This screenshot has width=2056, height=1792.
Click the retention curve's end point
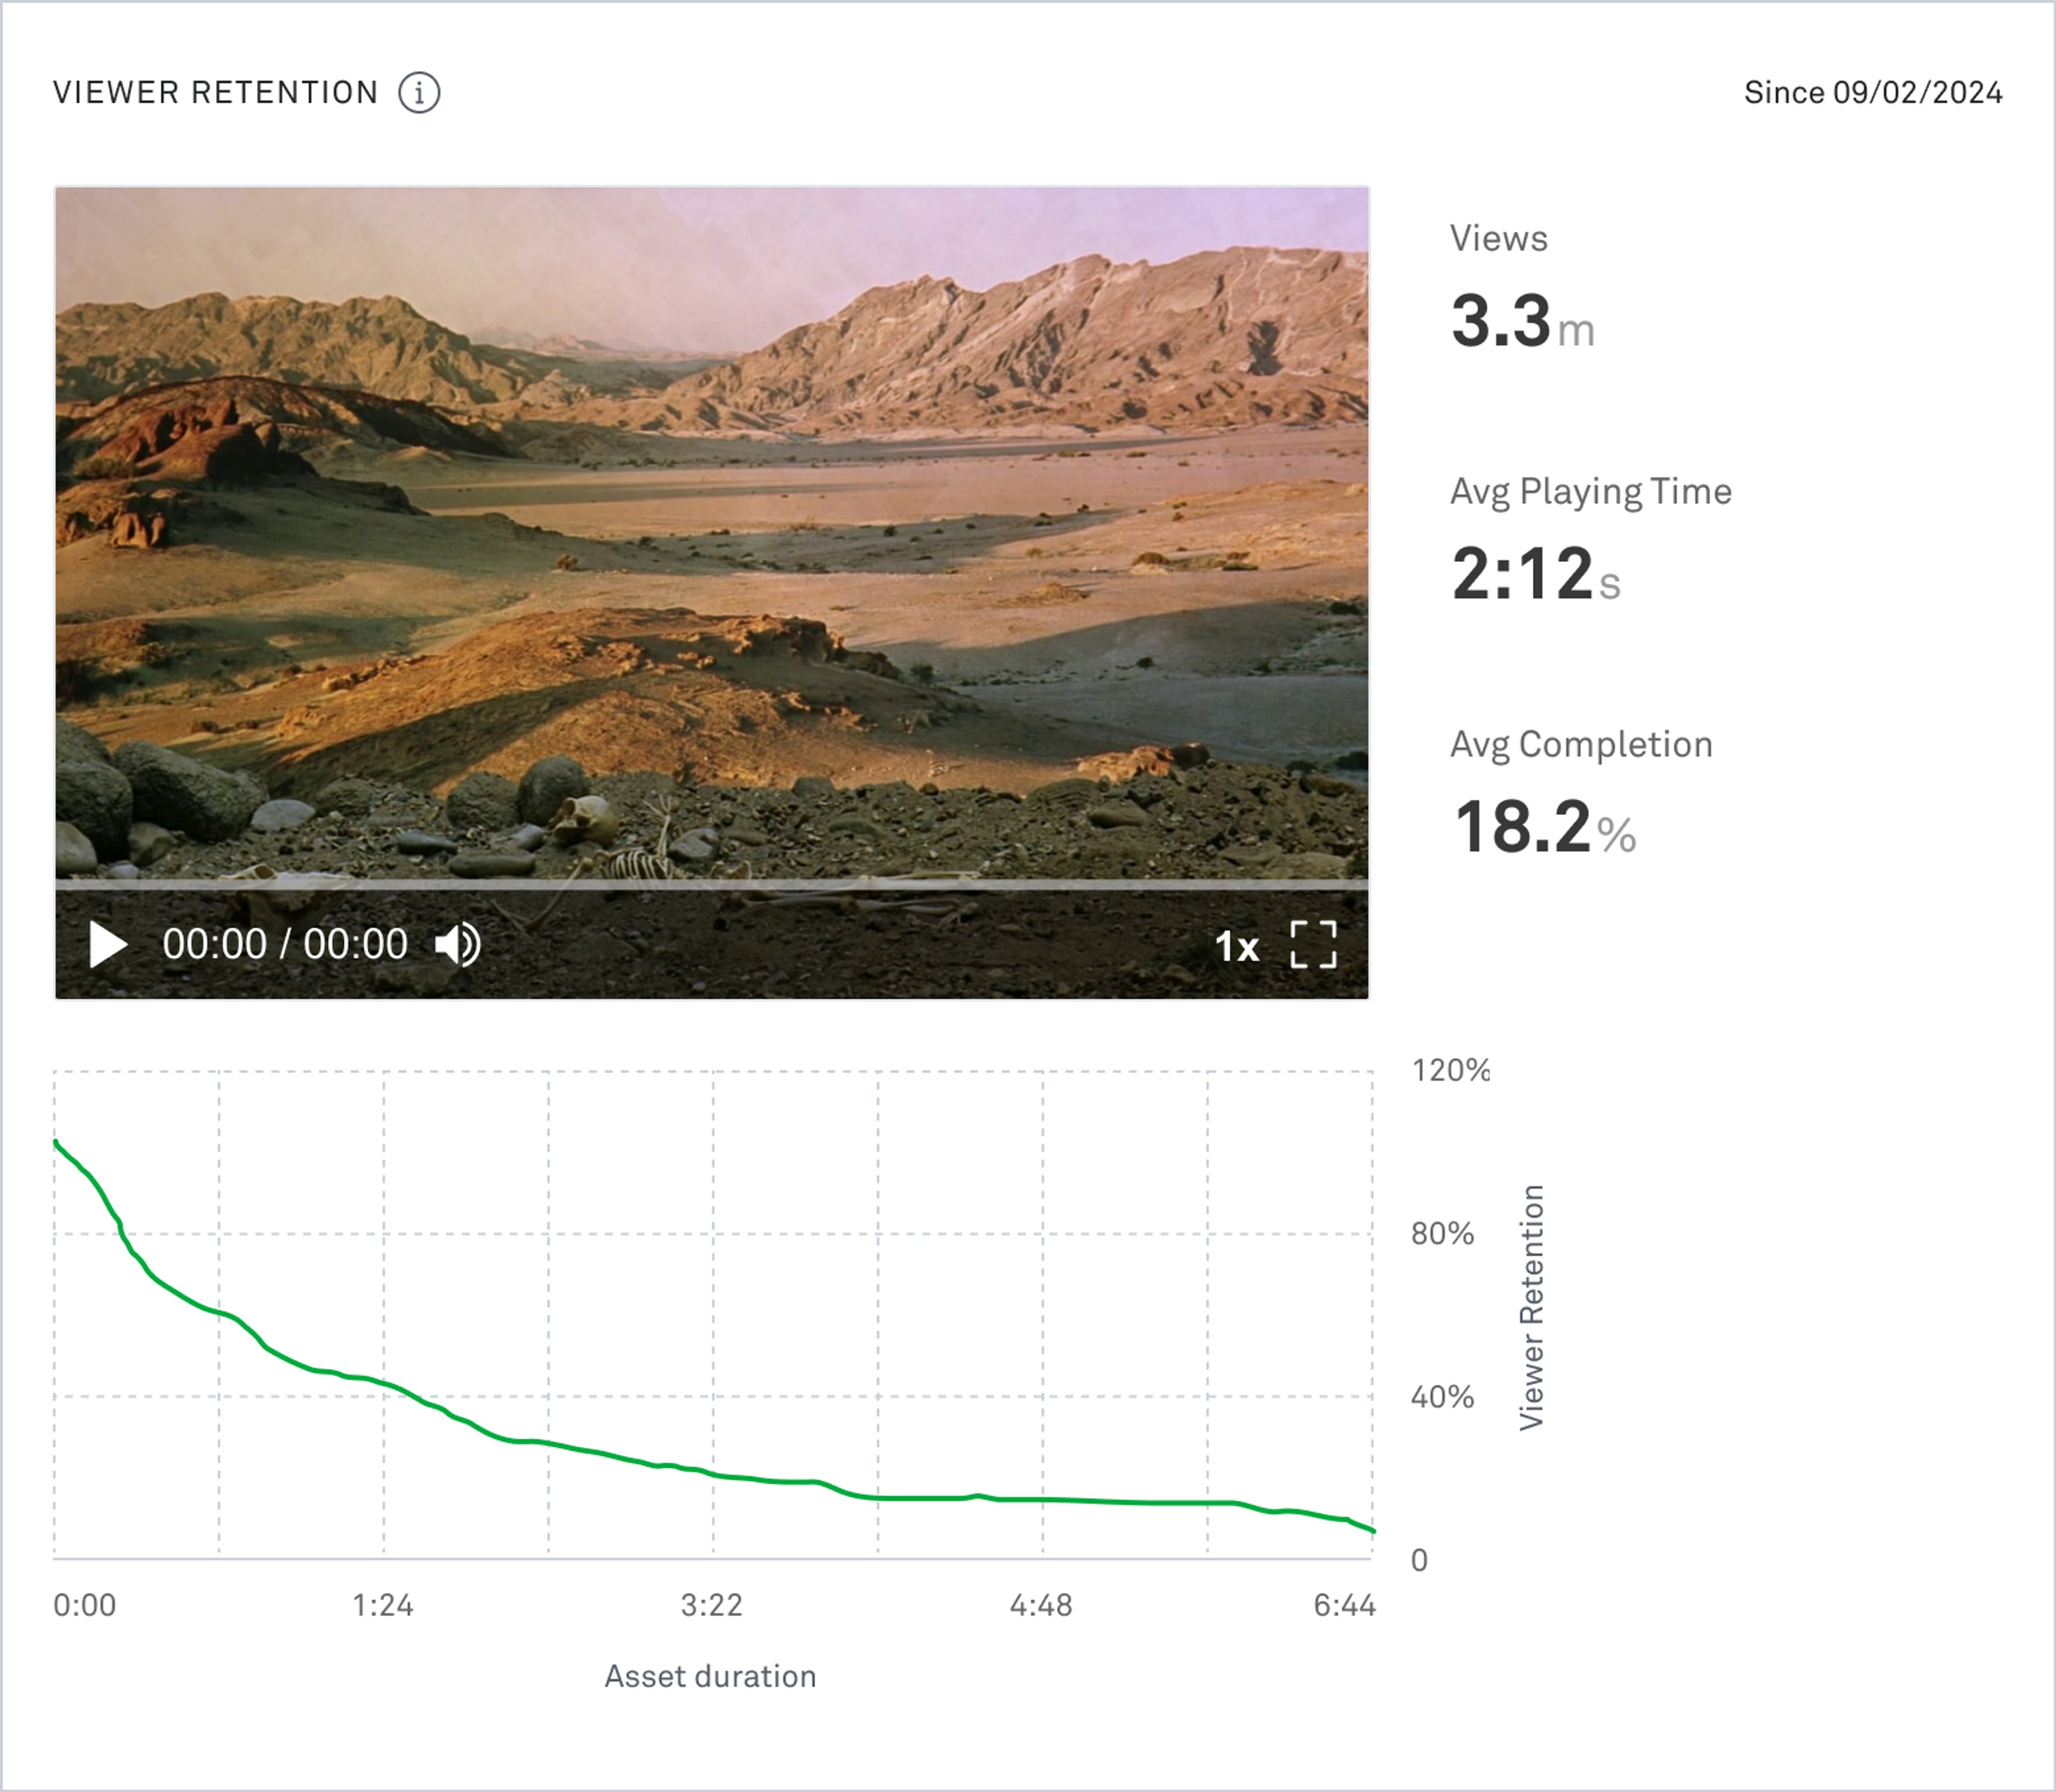coord(1372,1530)
